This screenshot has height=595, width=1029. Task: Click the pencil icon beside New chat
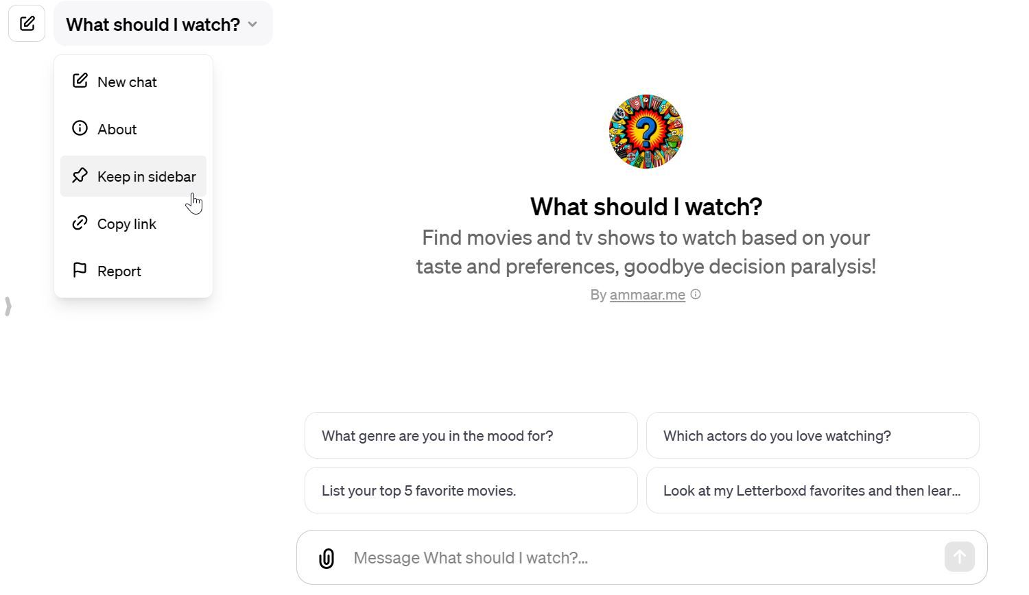coord(80,81)
